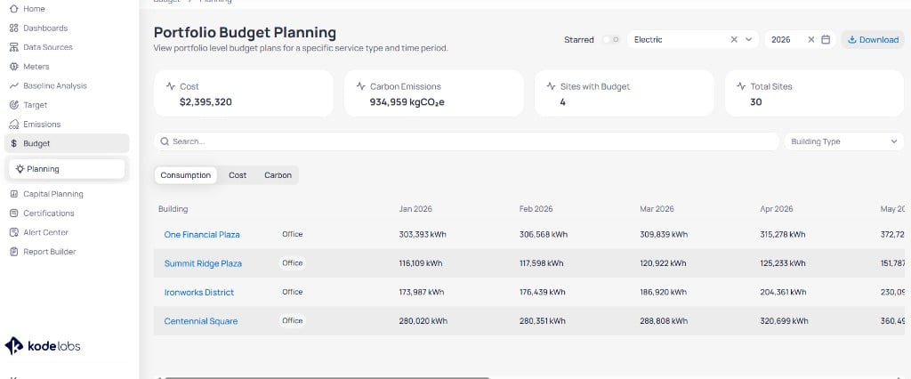The height and width of the screenshot is (379, 911).
Task: Open the Centennial Square link
Action: [200, 321]
